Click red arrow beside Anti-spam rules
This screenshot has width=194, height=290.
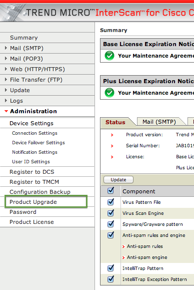[x=123, y=246]
